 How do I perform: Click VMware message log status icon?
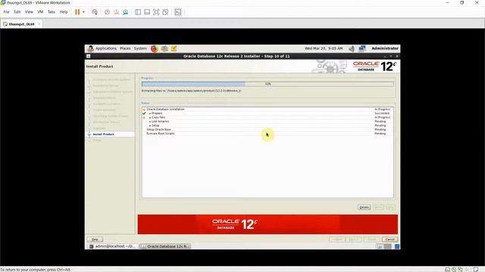coord(476,270)
